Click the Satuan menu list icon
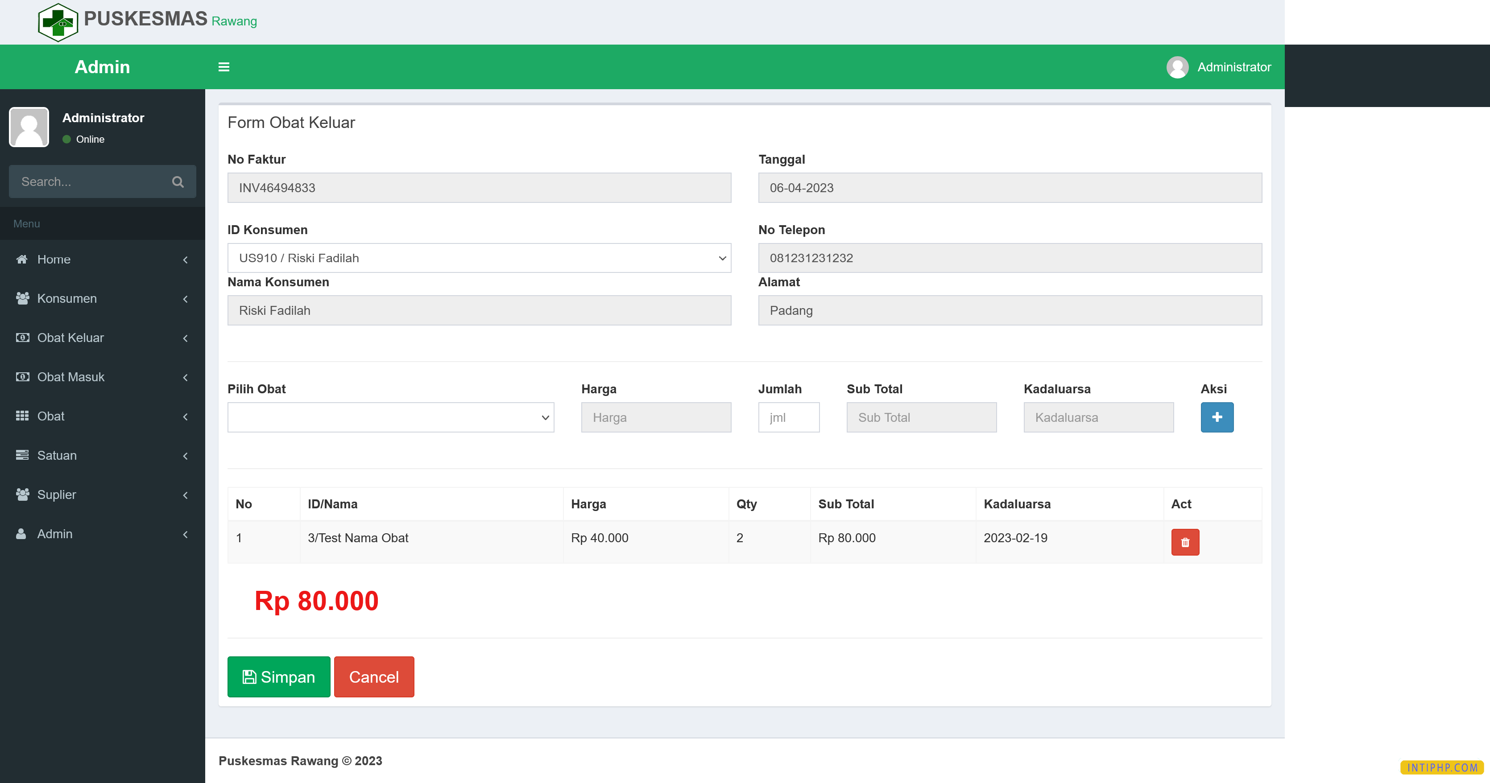The width and height of the screenshot is (1490, 783). [x=22, y=455]
